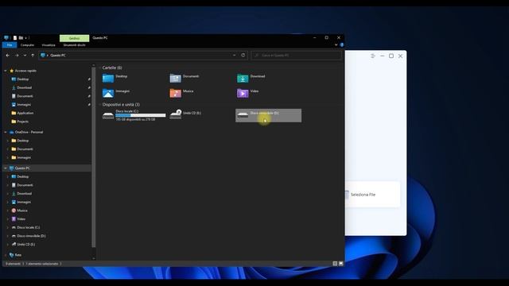Screen dimensions: 509x286
Task: Open Immagini under Accesso rapido
Action: 24,104
